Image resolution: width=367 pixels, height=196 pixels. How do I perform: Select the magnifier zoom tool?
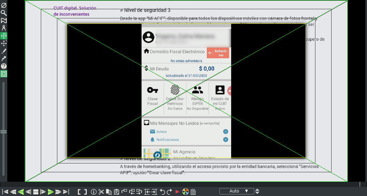4,13
